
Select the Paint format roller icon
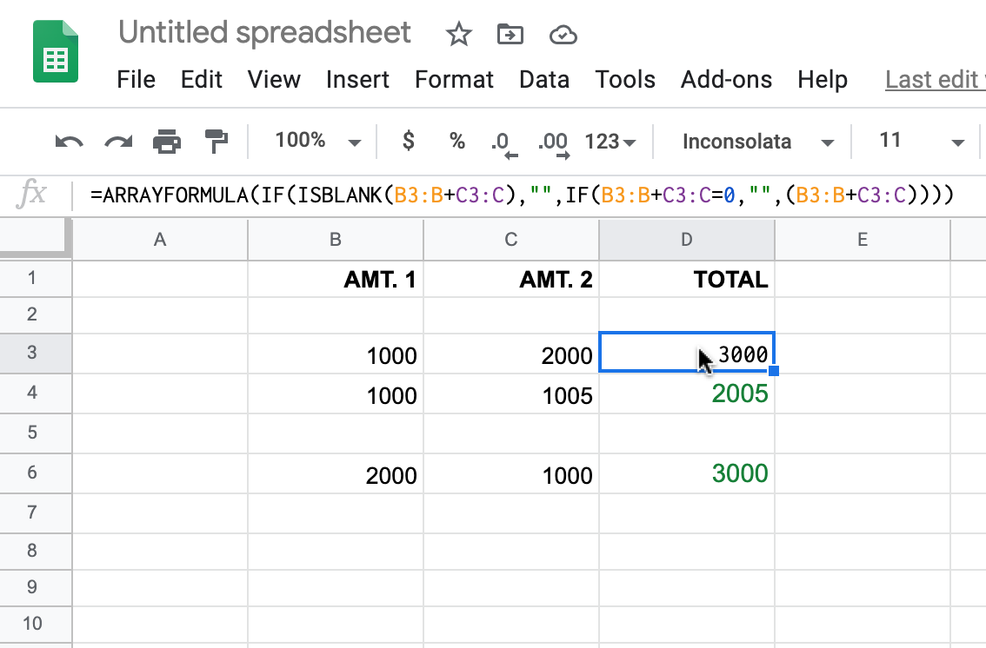(x=217, y=142)
